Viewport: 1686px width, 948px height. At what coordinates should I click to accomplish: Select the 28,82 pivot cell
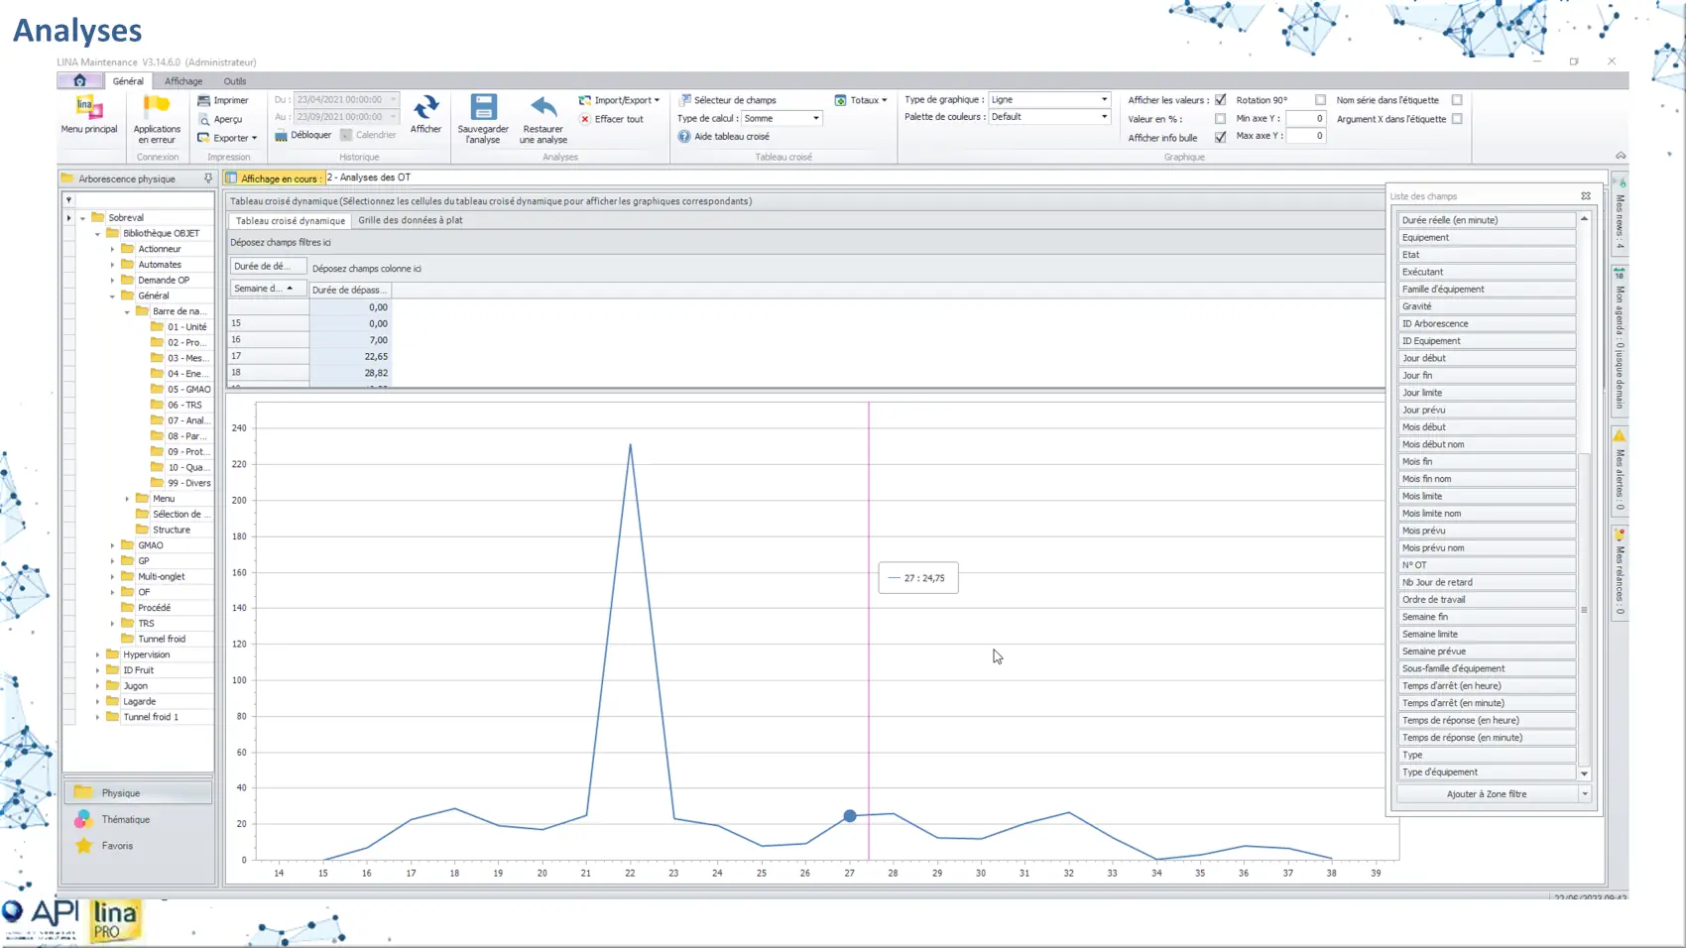(x=350, y=373)
